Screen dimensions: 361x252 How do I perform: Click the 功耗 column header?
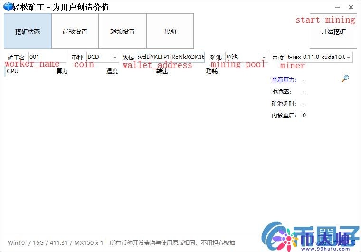point(212,71)
